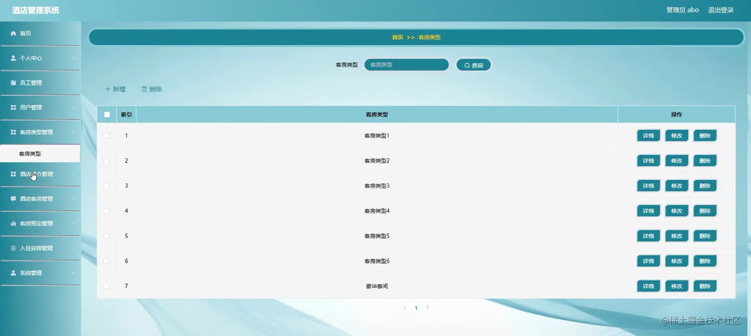Click the 豪华套间 table cell
This screenshot has height=336, width=751.
click(x=377, y=286)
